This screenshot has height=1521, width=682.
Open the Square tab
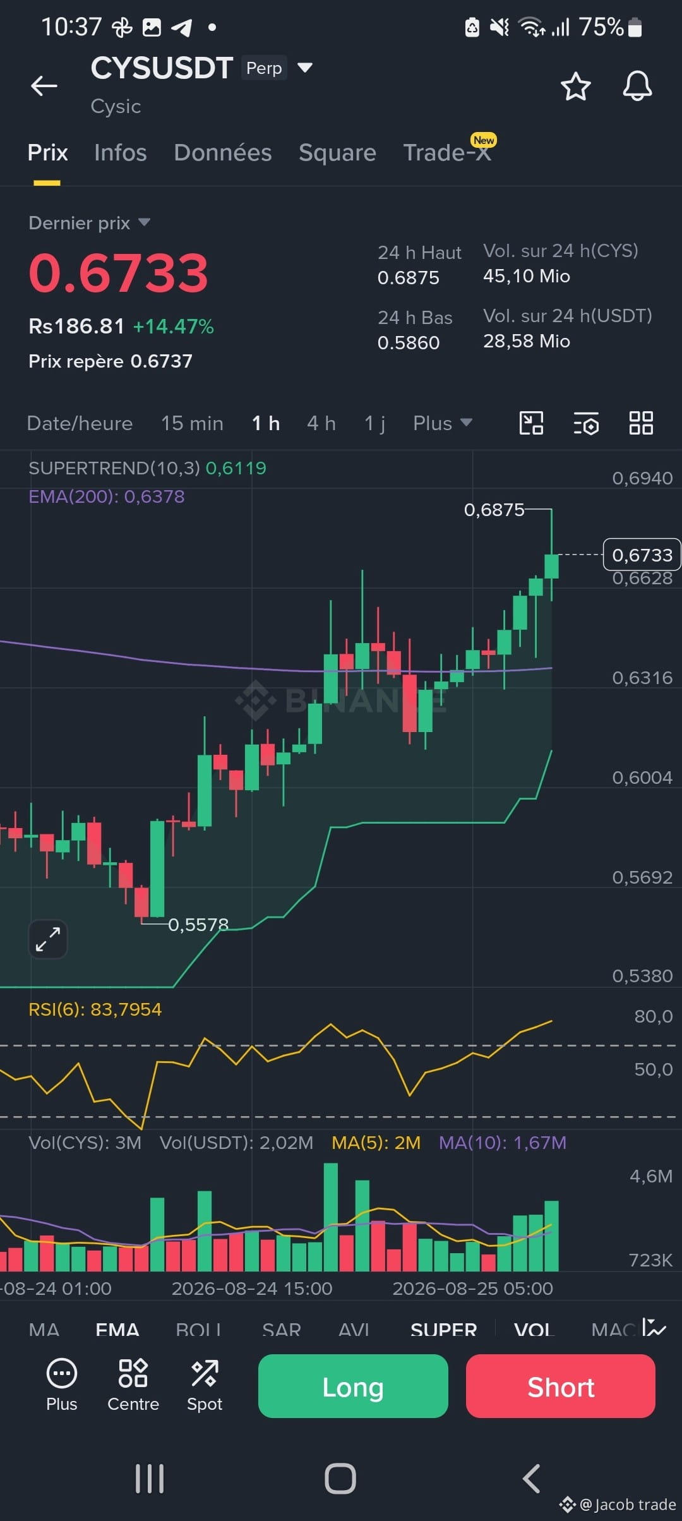click(337, 153)
